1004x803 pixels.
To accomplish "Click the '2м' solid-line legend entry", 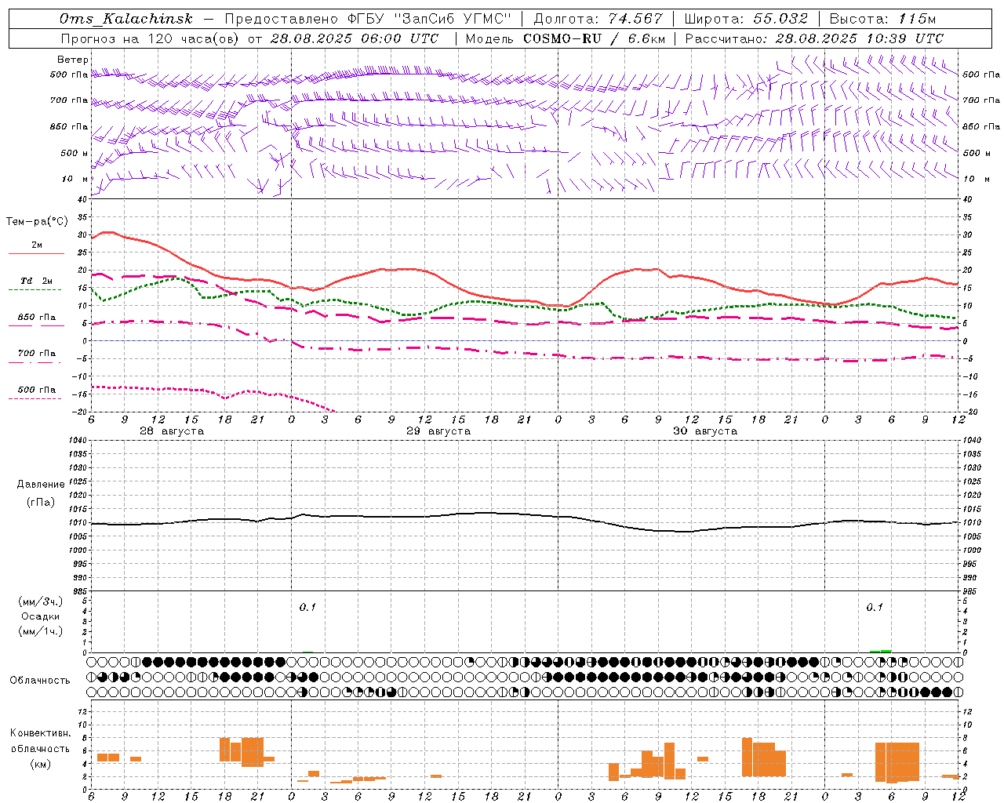I will tap(37, 245).
